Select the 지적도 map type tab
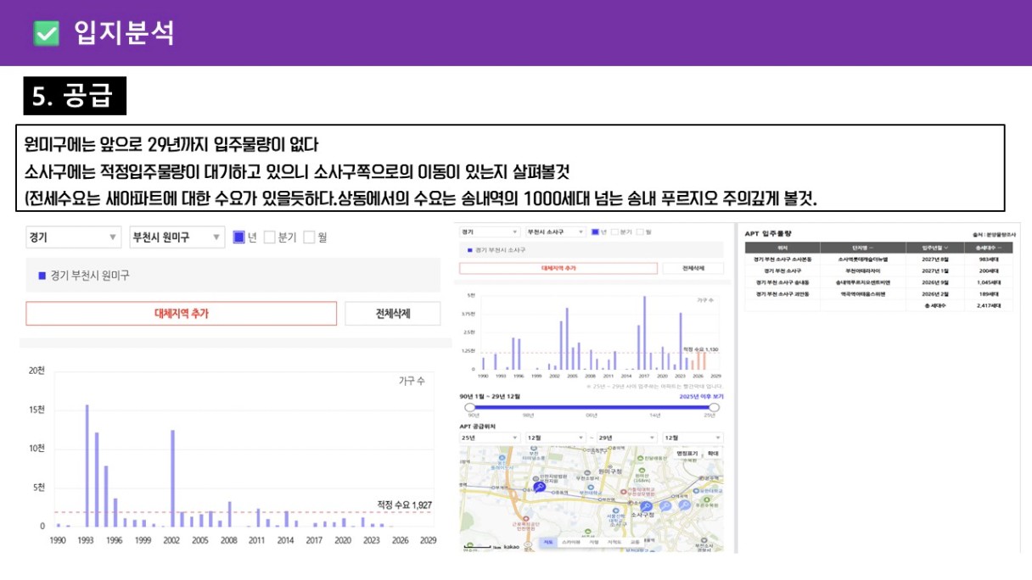This screenshot has width=1032, height=580. coord(614,542)
